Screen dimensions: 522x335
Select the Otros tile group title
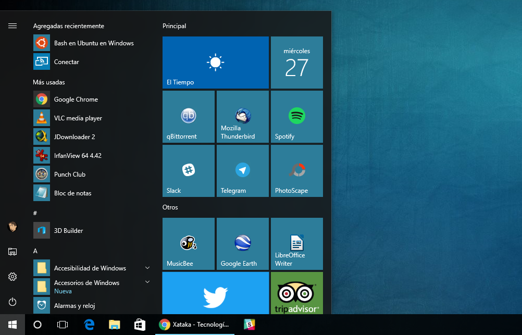point(170,207)
